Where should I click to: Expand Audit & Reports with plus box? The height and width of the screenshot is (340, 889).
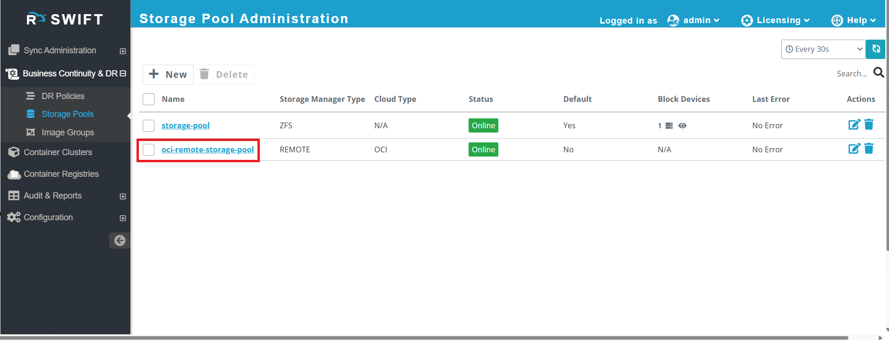(x=123, y=196)
